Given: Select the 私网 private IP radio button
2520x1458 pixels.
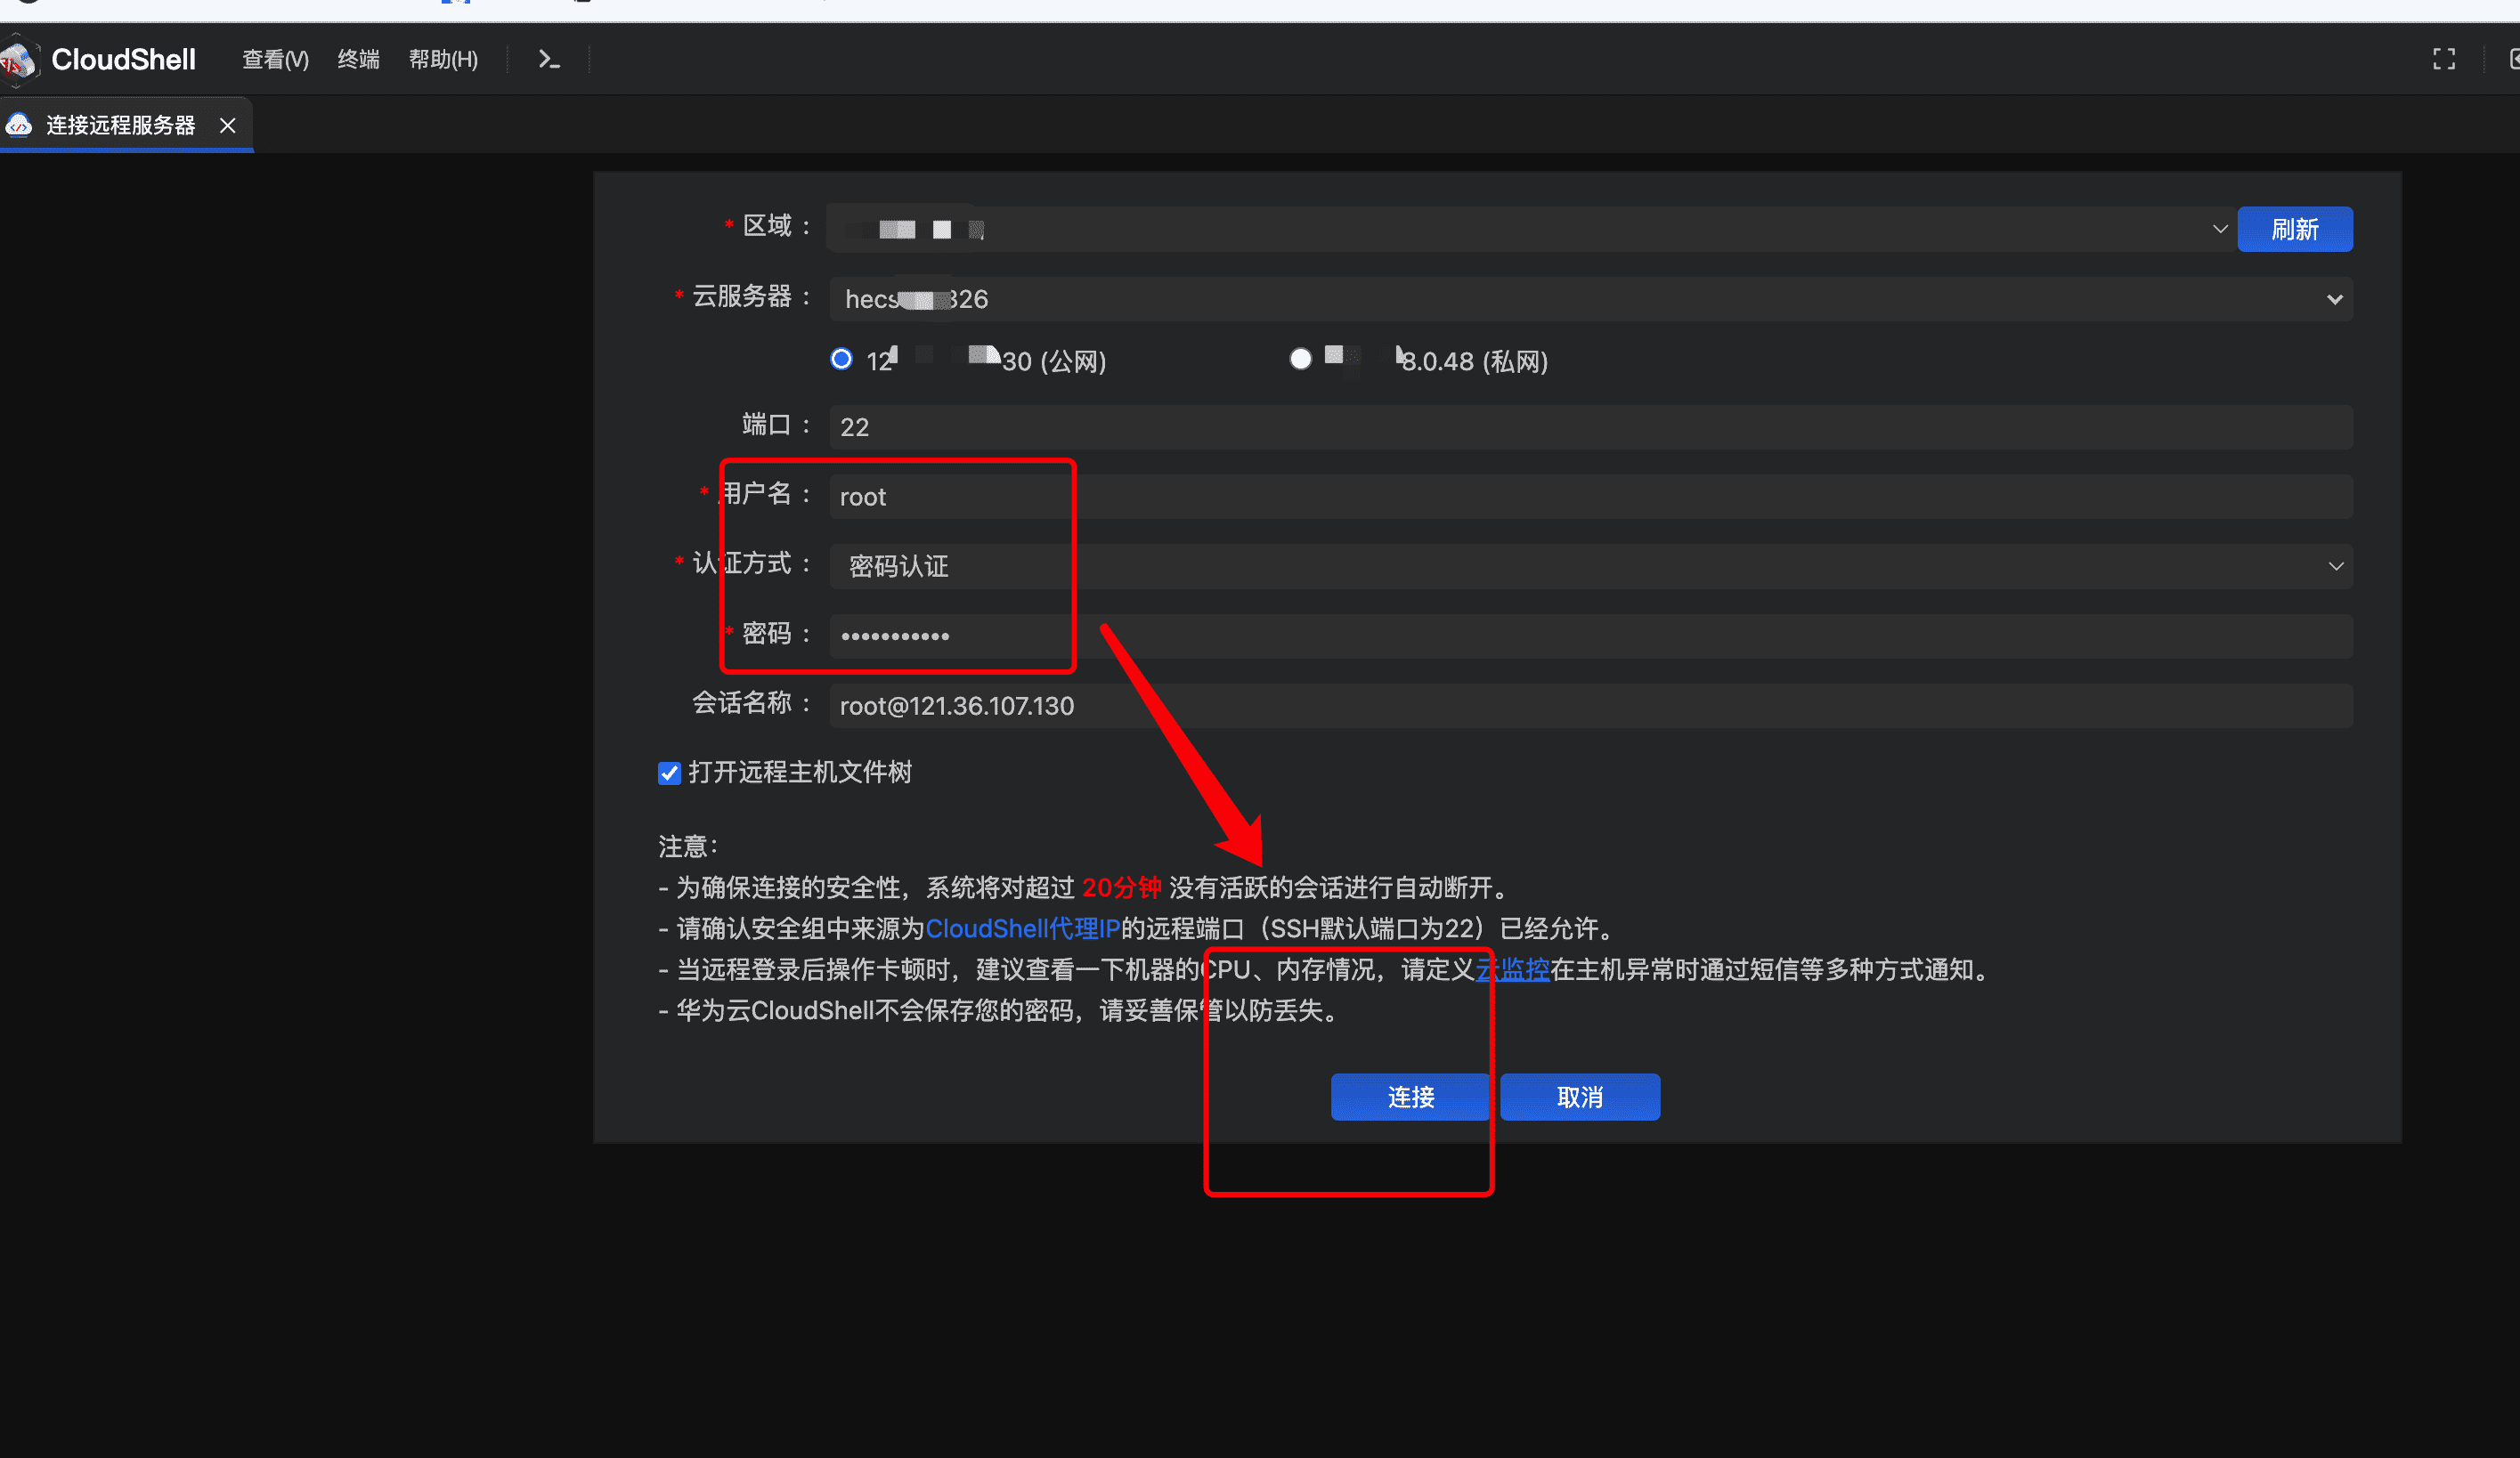Looking at the screenshot, I should tap(1300, 360).
